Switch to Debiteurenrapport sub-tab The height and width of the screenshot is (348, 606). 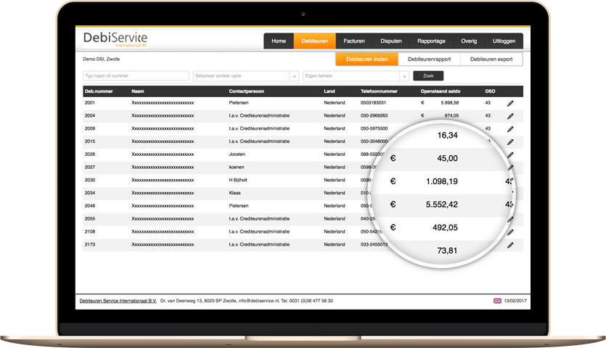[429, 59]
